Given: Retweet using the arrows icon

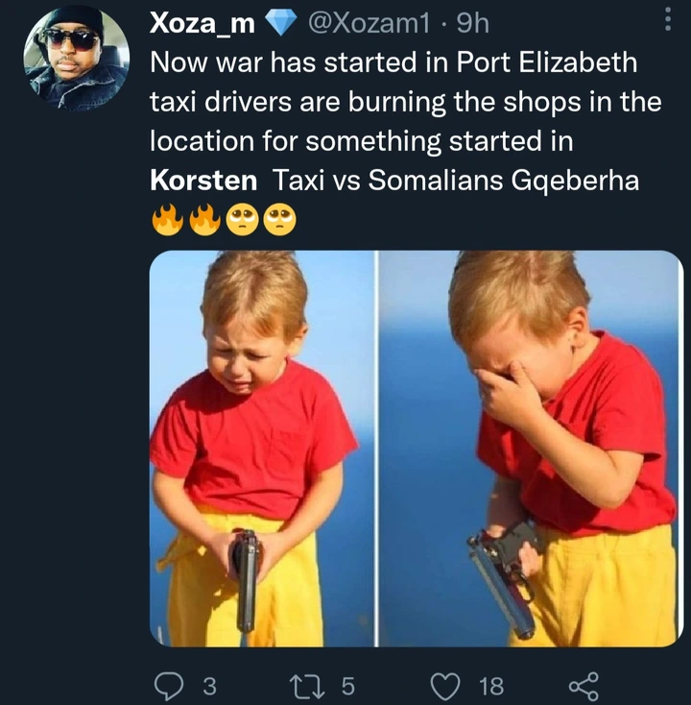Looking at the screenshot, I should click(x=307, y=686).
